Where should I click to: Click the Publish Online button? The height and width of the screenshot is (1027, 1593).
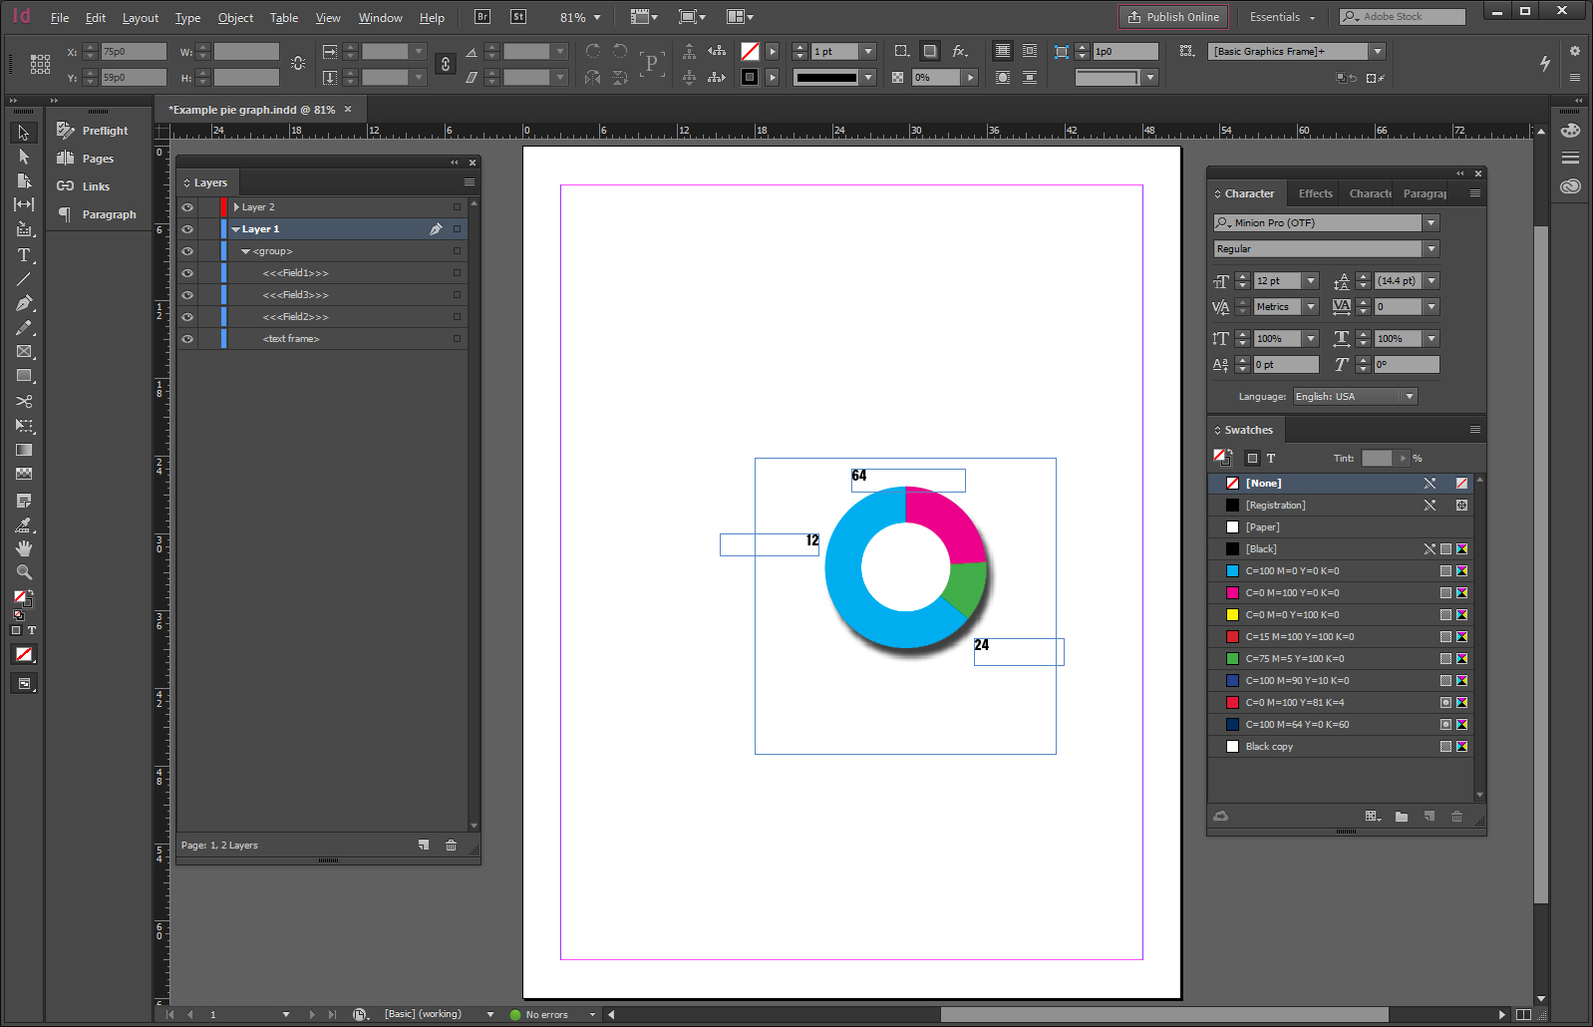(x=1173, y=17)
